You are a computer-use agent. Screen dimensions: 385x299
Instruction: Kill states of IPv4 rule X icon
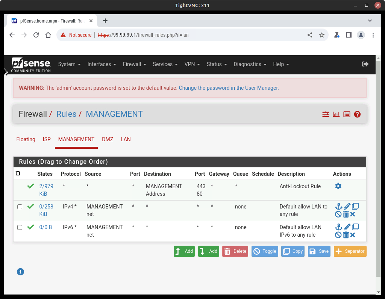click(x=353, y=214)
